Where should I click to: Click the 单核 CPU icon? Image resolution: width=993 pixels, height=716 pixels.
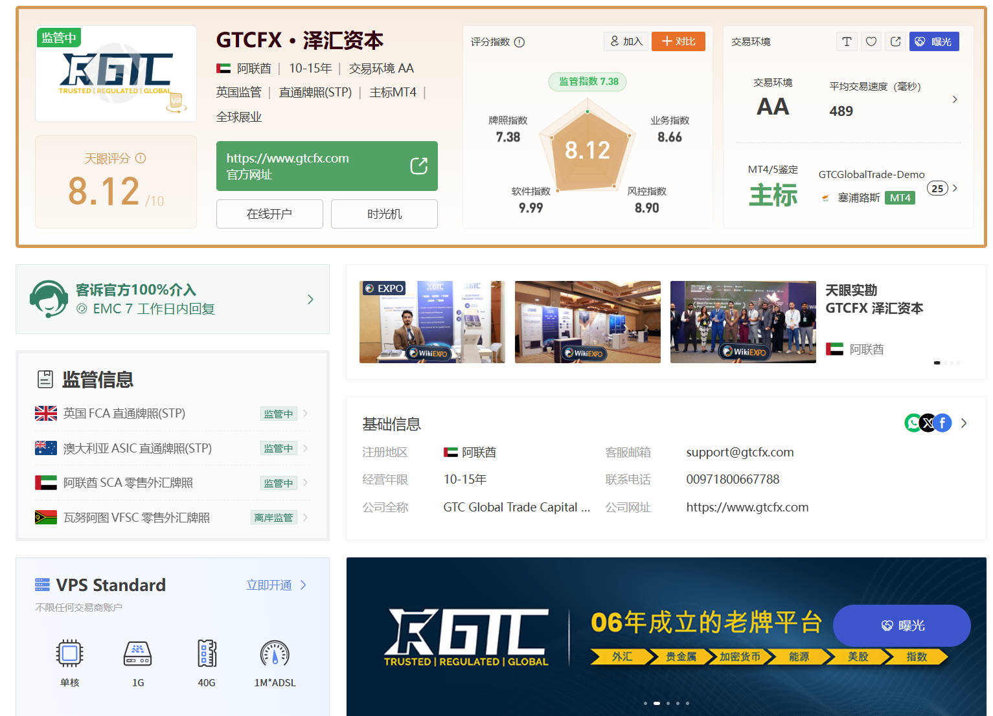(69, 654)
